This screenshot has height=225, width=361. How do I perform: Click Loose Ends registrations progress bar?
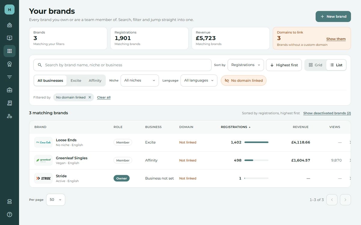coord(256,142)
